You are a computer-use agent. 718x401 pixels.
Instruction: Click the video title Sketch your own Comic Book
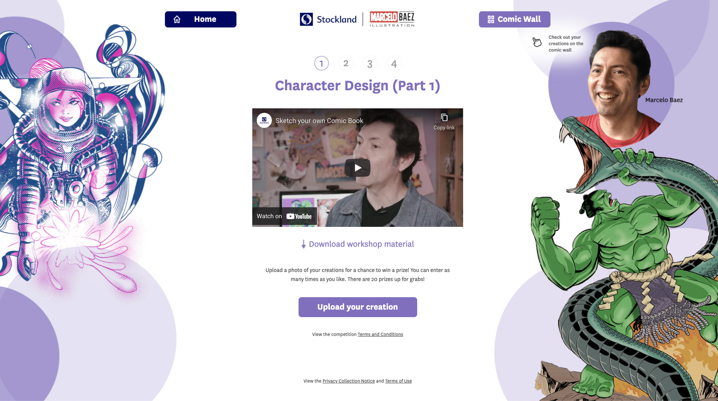coord(319,121)
